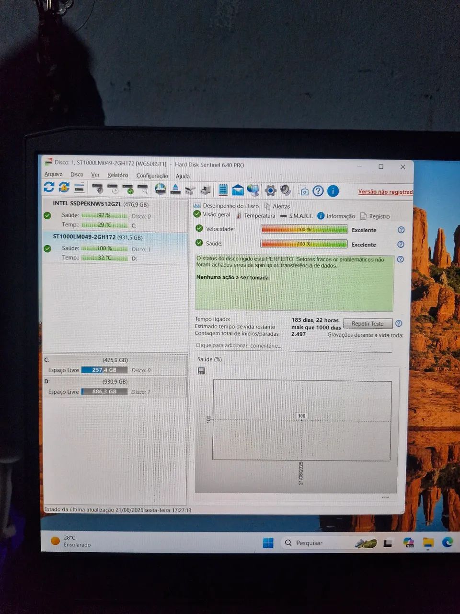The width and height of the screenshot is (460, 614).
Task: Open the blue notepad report icon
Action: (x=223, y=190)
